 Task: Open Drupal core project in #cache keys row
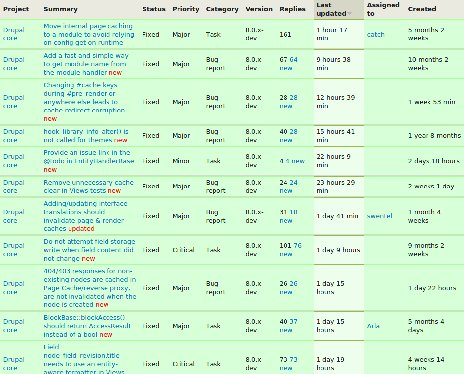[x=14, y=102]
